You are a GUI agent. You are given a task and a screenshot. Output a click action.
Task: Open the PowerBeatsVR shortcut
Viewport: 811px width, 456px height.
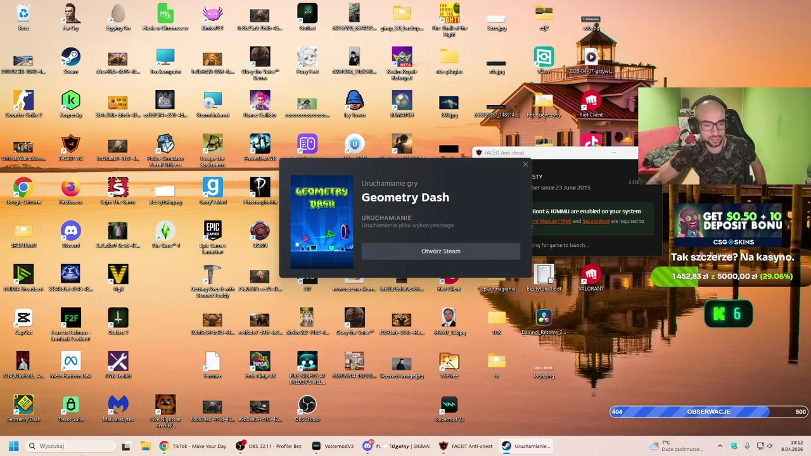pos(260,148)
